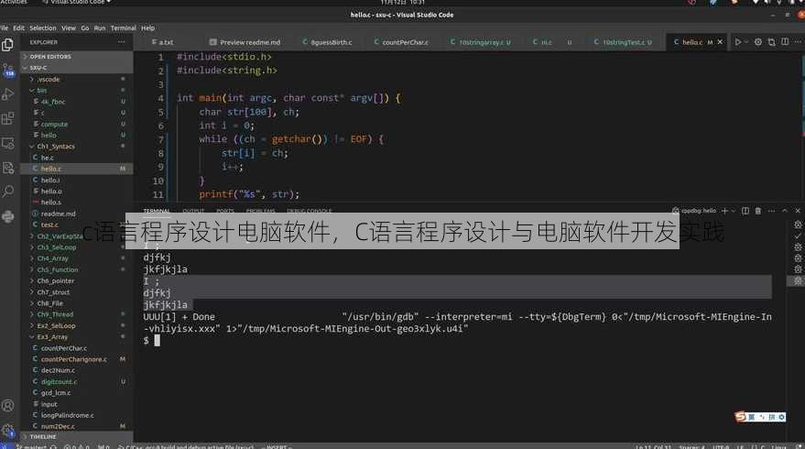The height and width of the screenshot is (449, 805).
Task: Open the Terminal menu
Action: click(x=124, y=28)
